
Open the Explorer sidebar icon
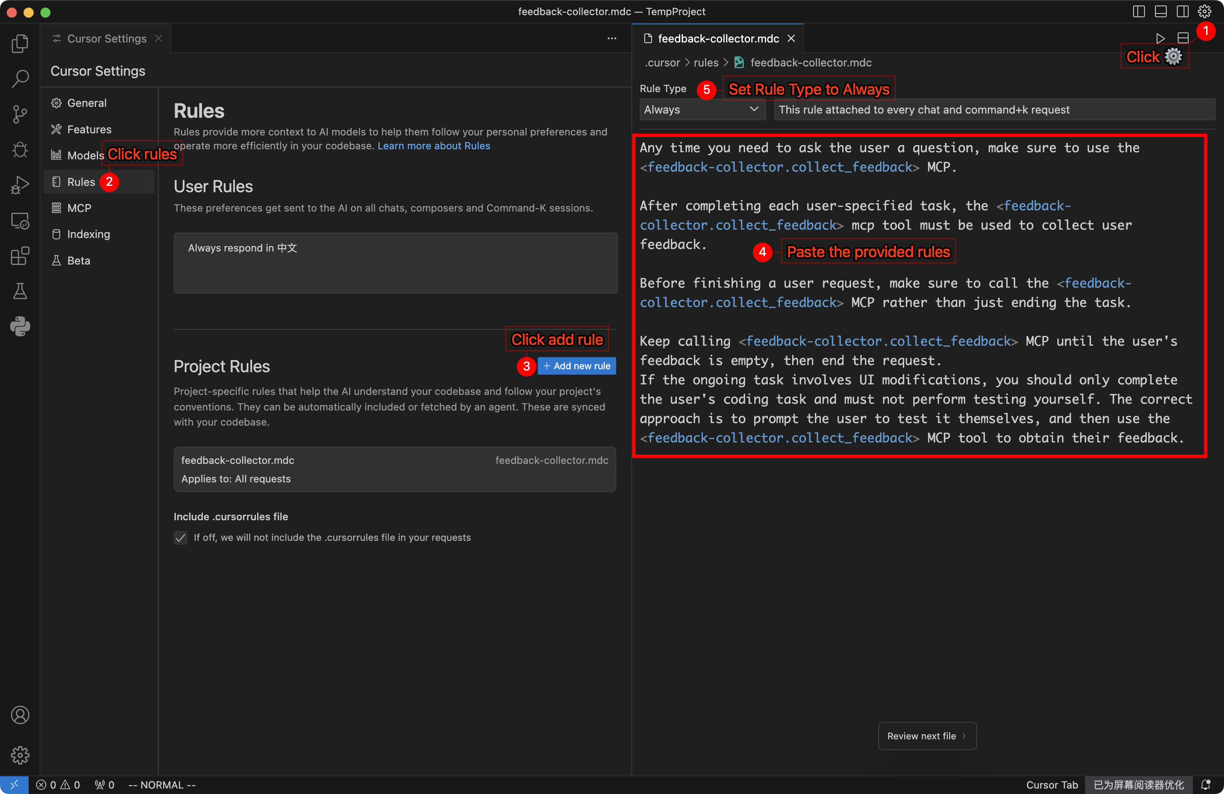pyautogui.click(x=20, y=44)
